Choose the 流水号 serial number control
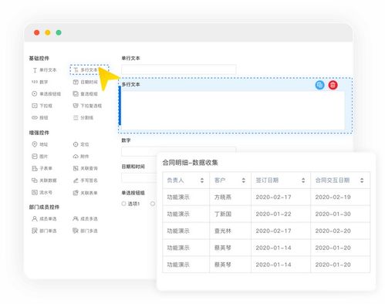This screenshot has width=385, height=304. (42, 192)
